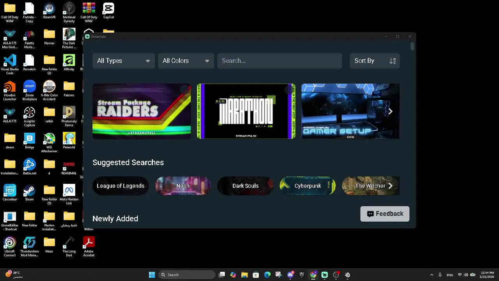Click the ENG language indicator

click(x=449, y=275)
